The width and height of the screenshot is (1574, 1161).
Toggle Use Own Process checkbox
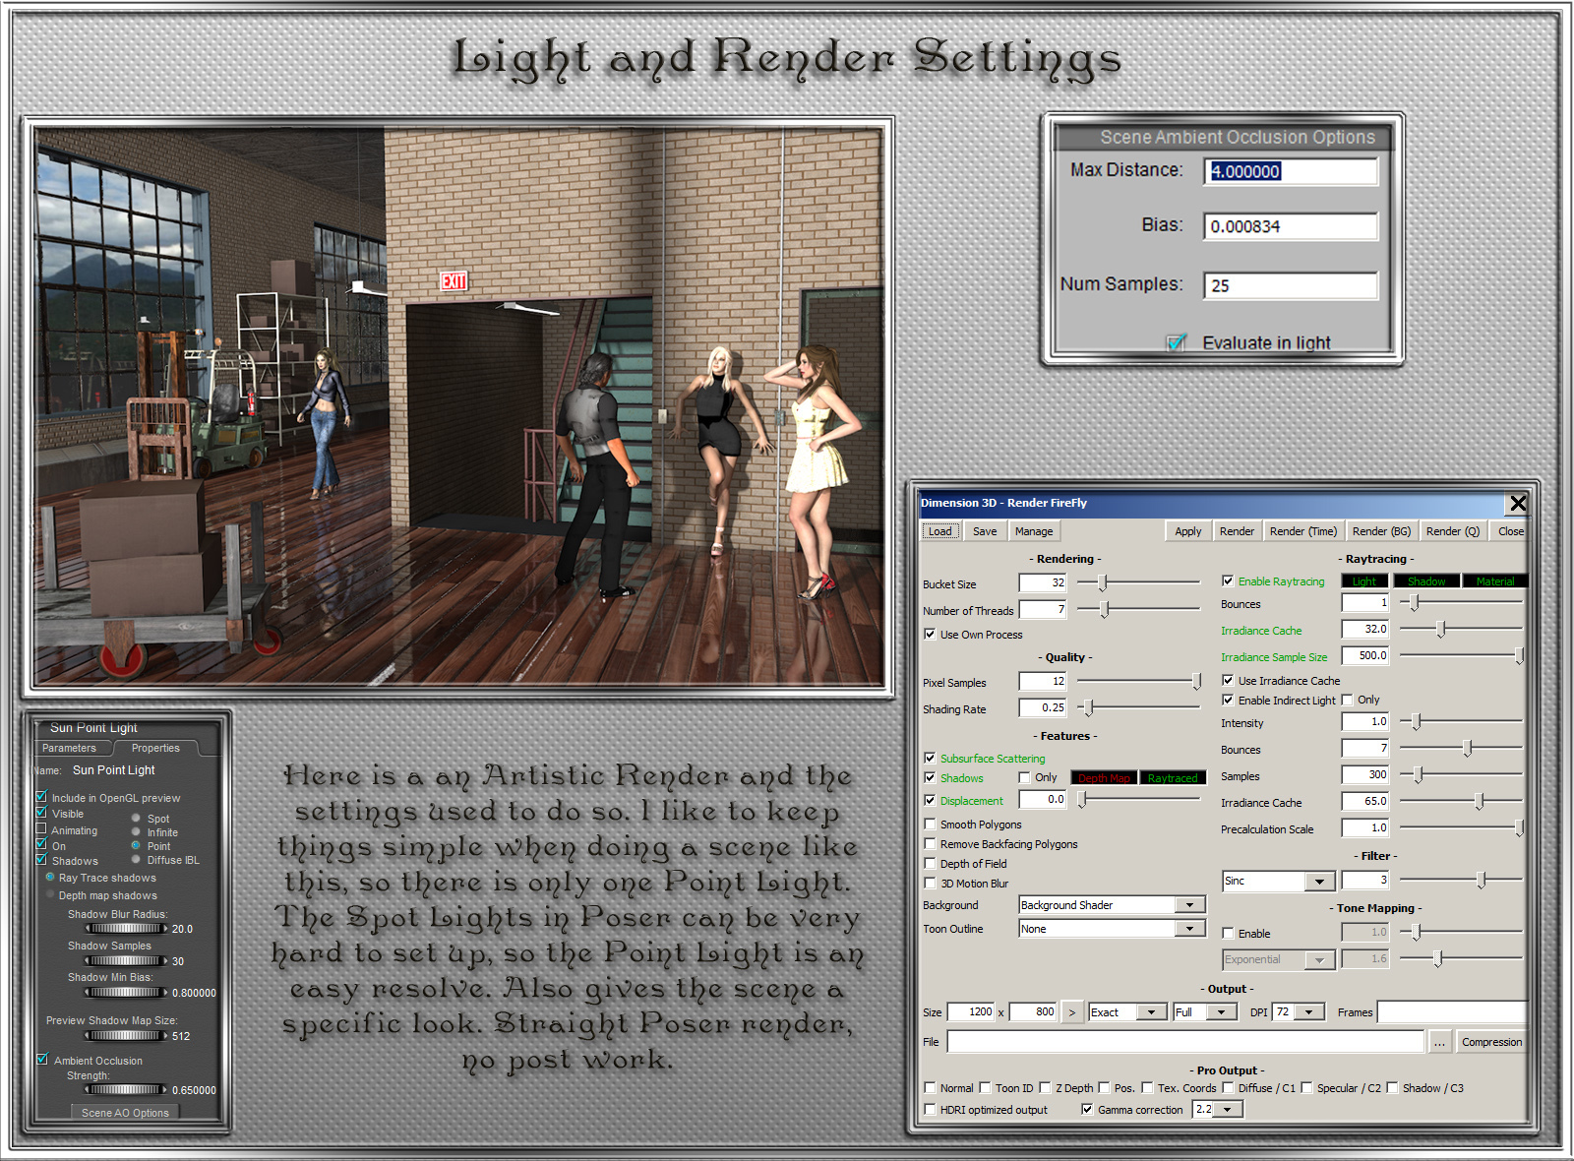click(930, 635)
